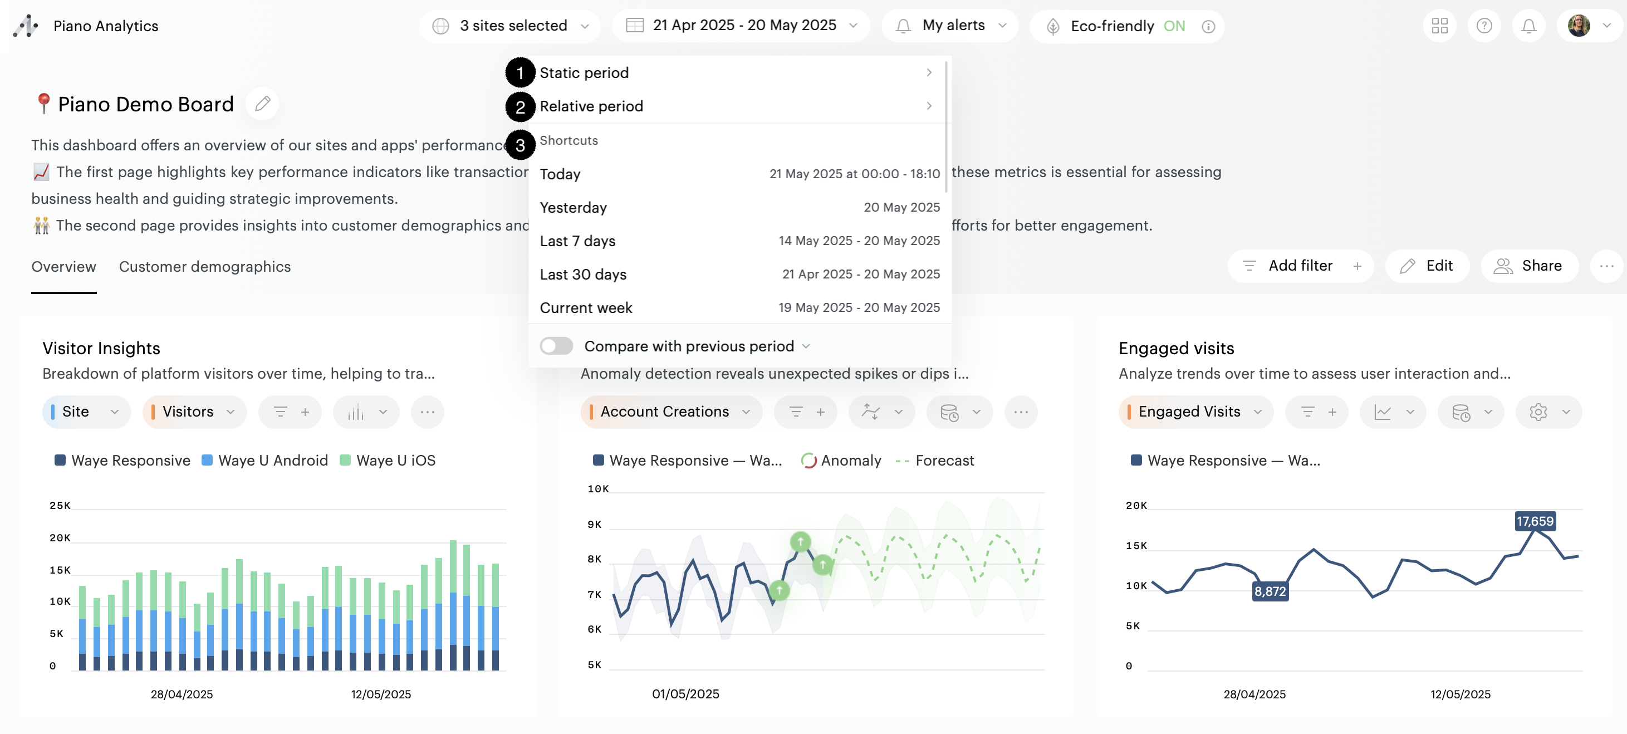Click the help question mark icon
This screenshot has width=1627, height=734.
click(x=1484, y=26)
